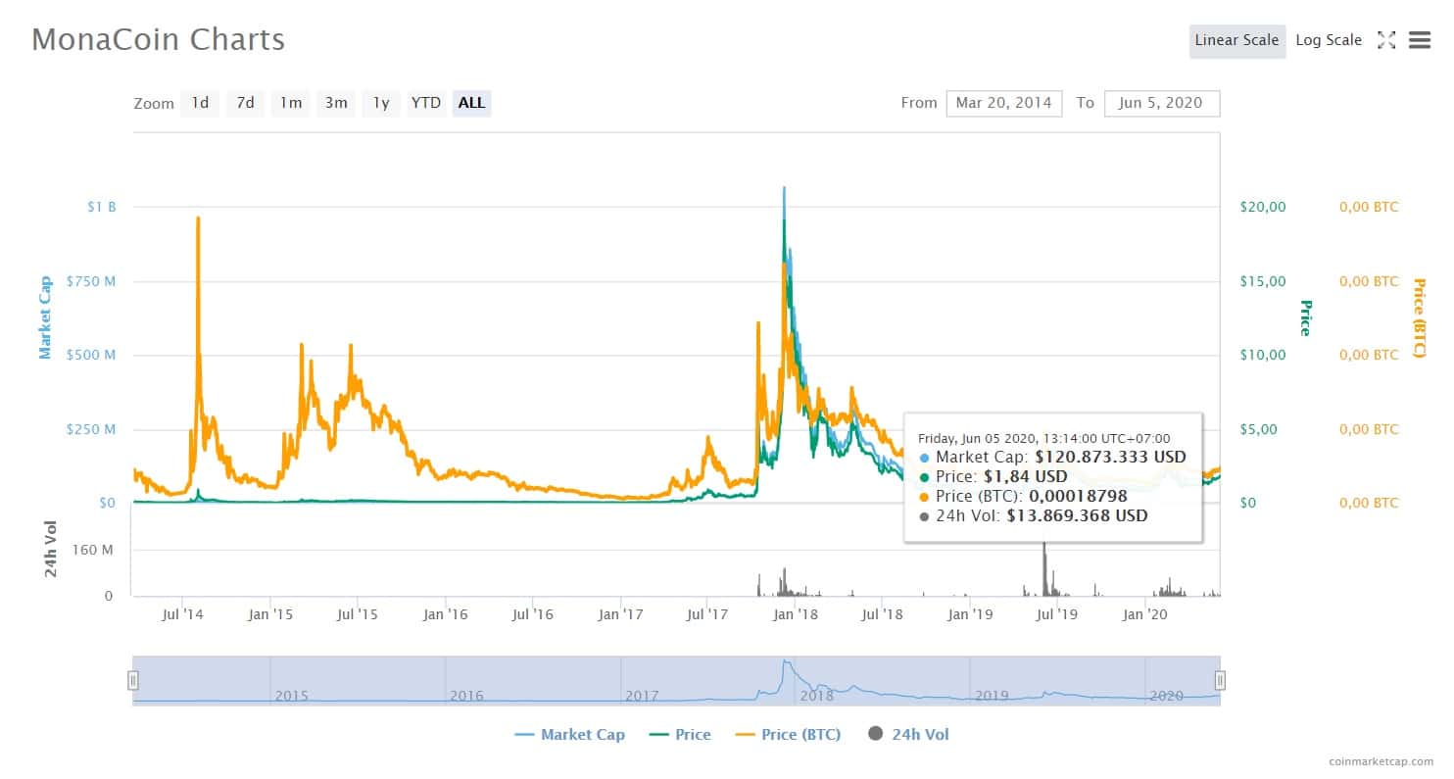The width and height of the screenshot is (1454, 779).
Task: Click the Jan '18 x-axis label
Action: [x=795, y=614]
